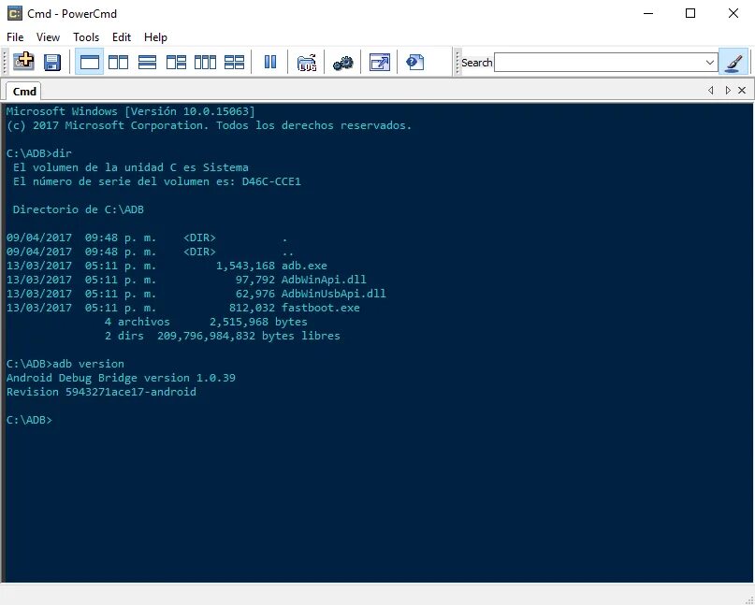
Task: Open the View menu
Action: [x=48, y=37]
